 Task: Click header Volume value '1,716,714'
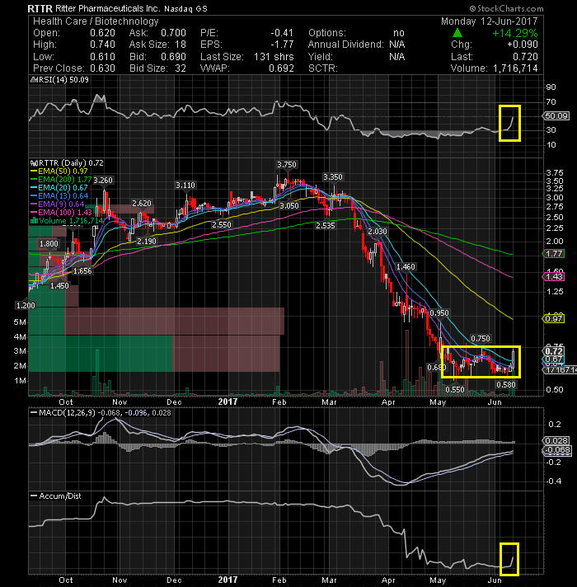pos(515,68)
